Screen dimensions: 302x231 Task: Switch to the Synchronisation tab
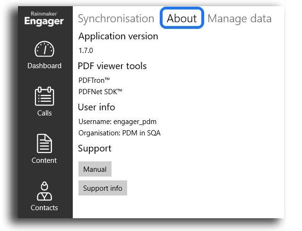[x=116, y=18]
